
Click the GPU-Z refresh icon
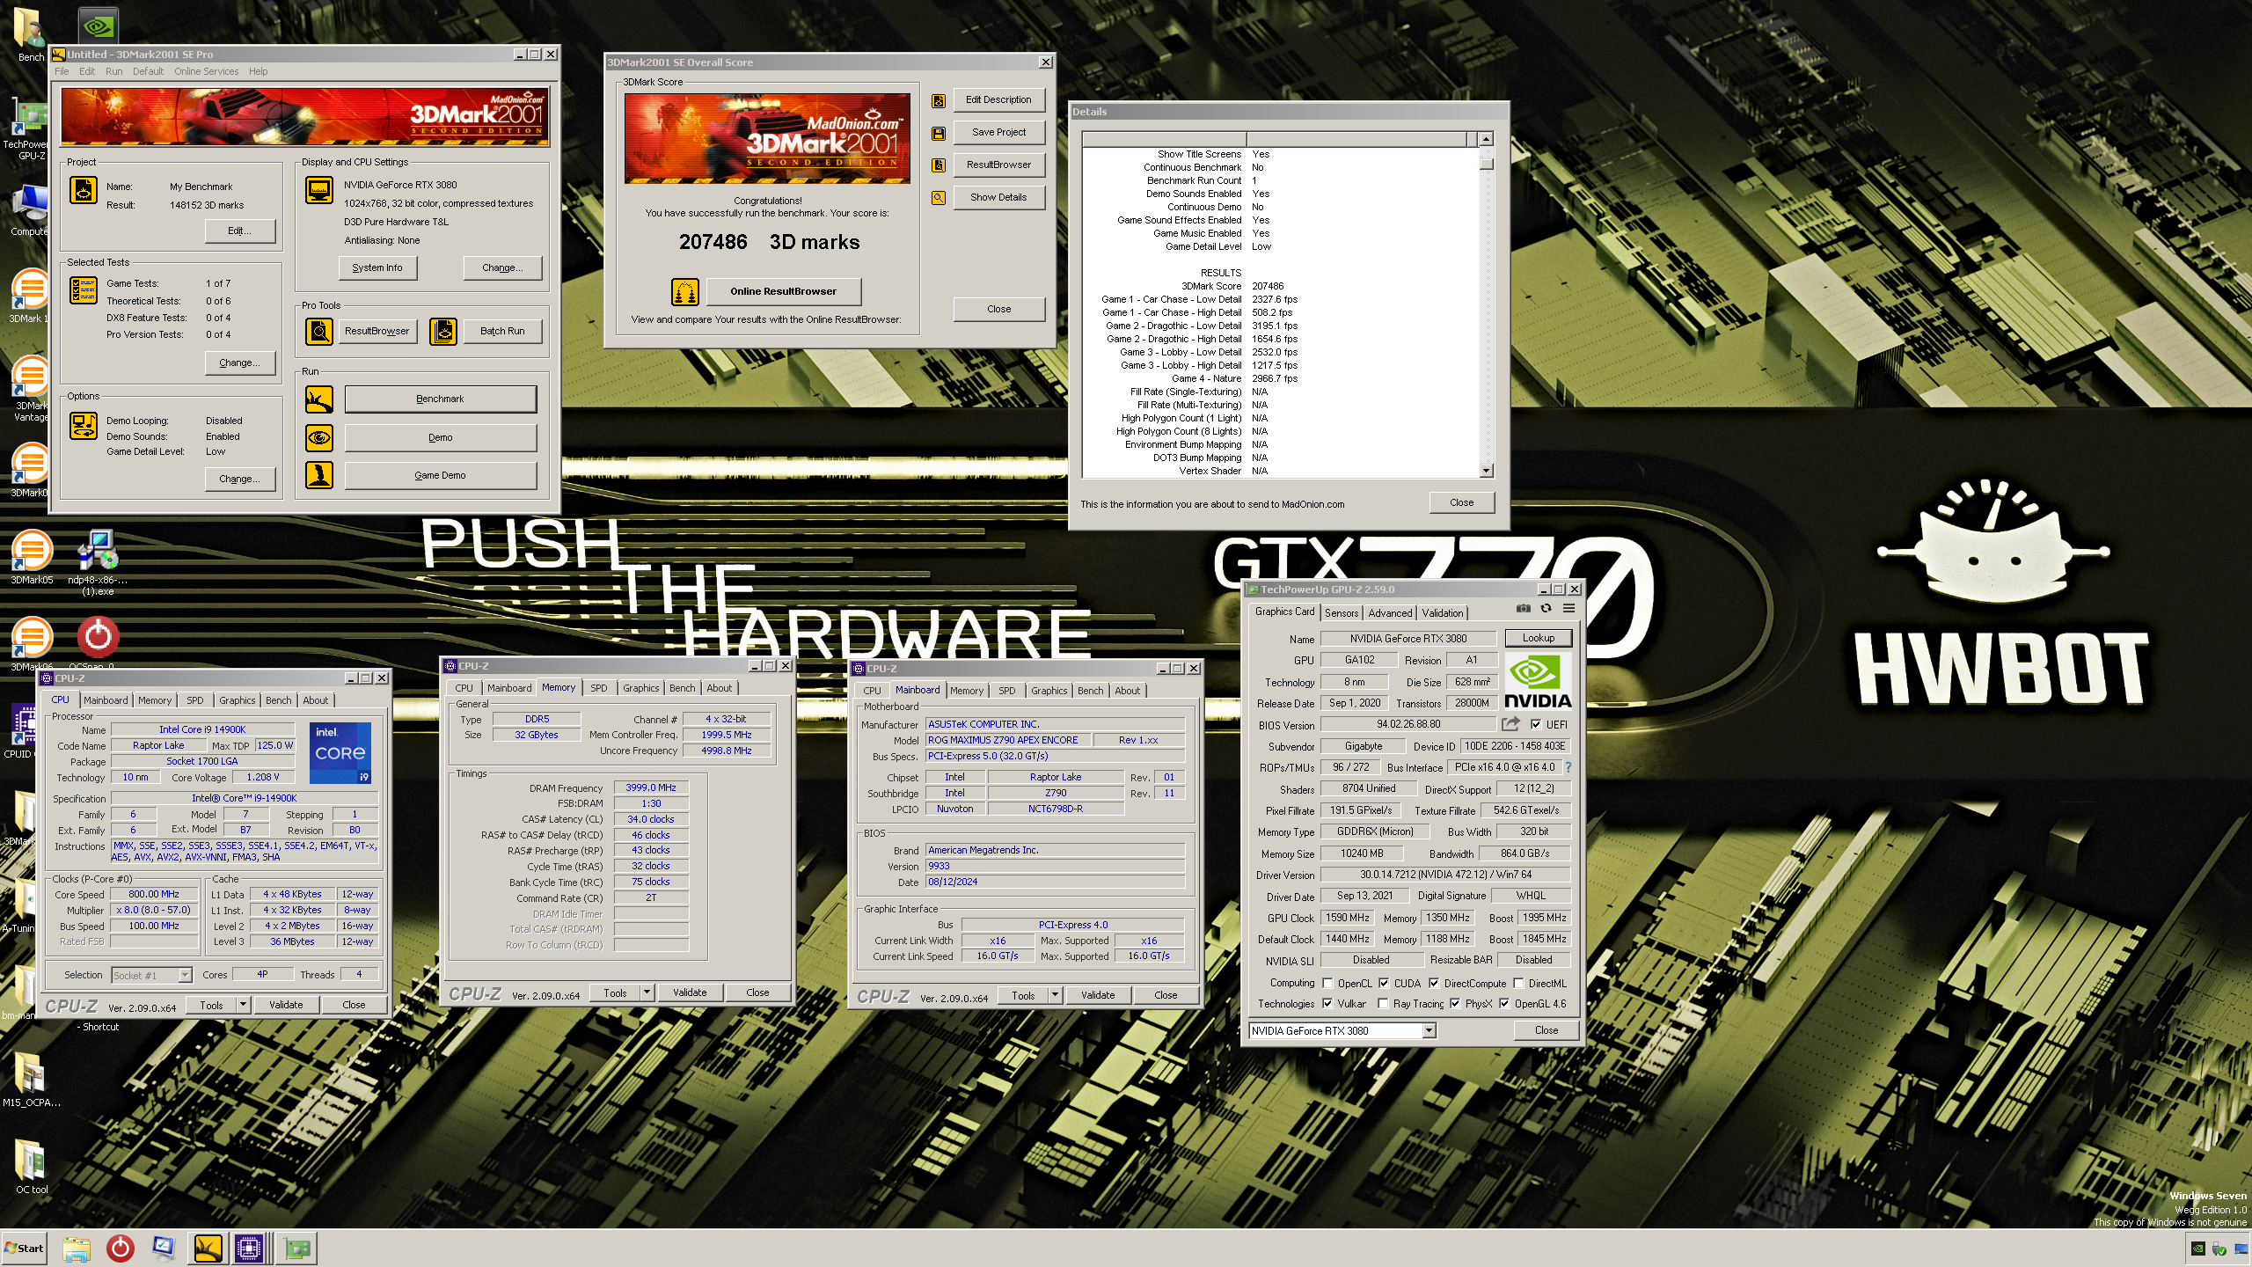click(x=1546, y=609)
